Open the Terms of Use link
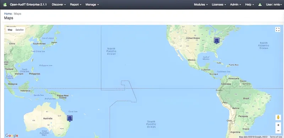This screenshot has width=284, height=138. (276, 137)
